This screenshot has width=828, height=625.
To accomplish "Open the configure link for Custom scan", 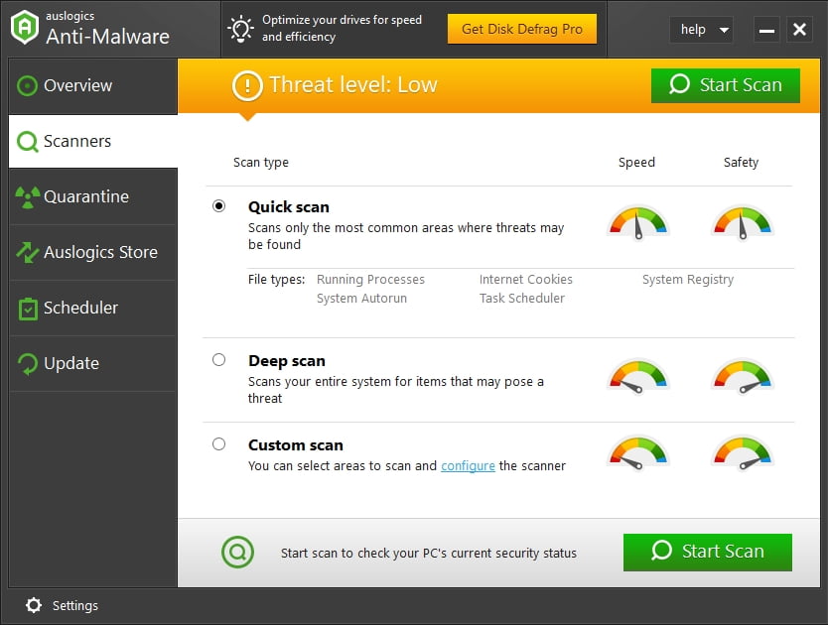I will click(468, 464).
